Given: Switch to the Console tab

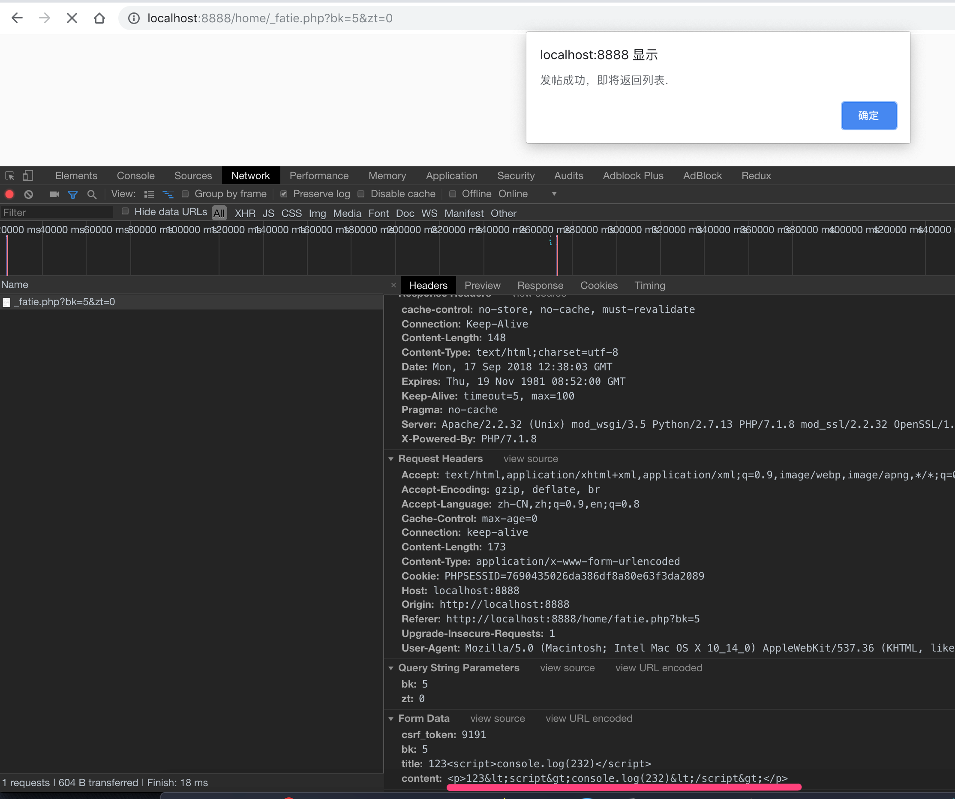Looking at the screenshot, I should 135,176.
